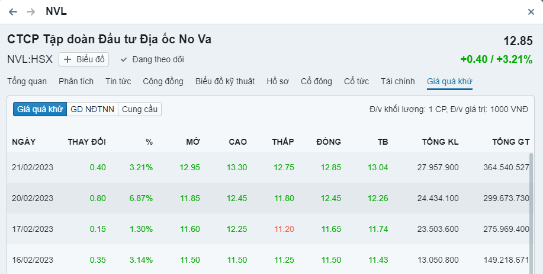The image size is (543, 274).
Task: Toggle the Đang theo dõi follow status
Action: point(152,59)
